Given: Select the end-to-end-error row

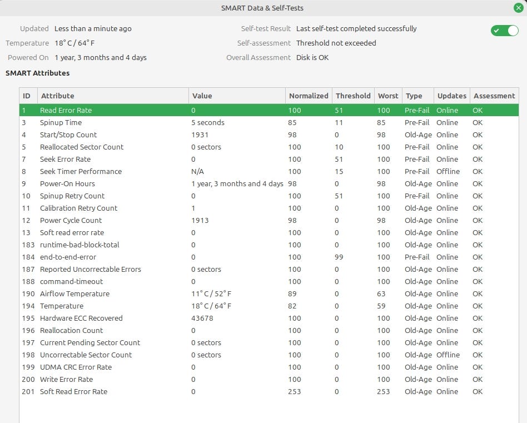Looking at the screenshot, I should click(269, 257).
